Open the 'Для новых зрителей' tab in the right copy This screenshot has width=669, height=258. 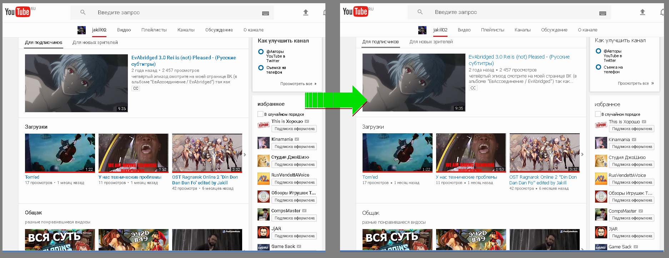coord(431,42)
